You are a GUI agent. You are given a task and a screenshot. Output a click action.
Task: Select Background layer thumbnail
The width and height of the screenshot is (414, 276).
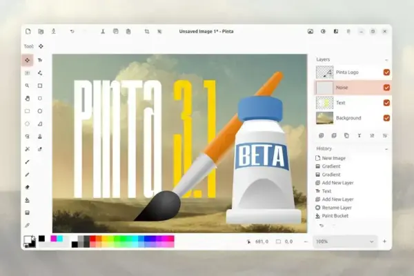click(324, 118)
